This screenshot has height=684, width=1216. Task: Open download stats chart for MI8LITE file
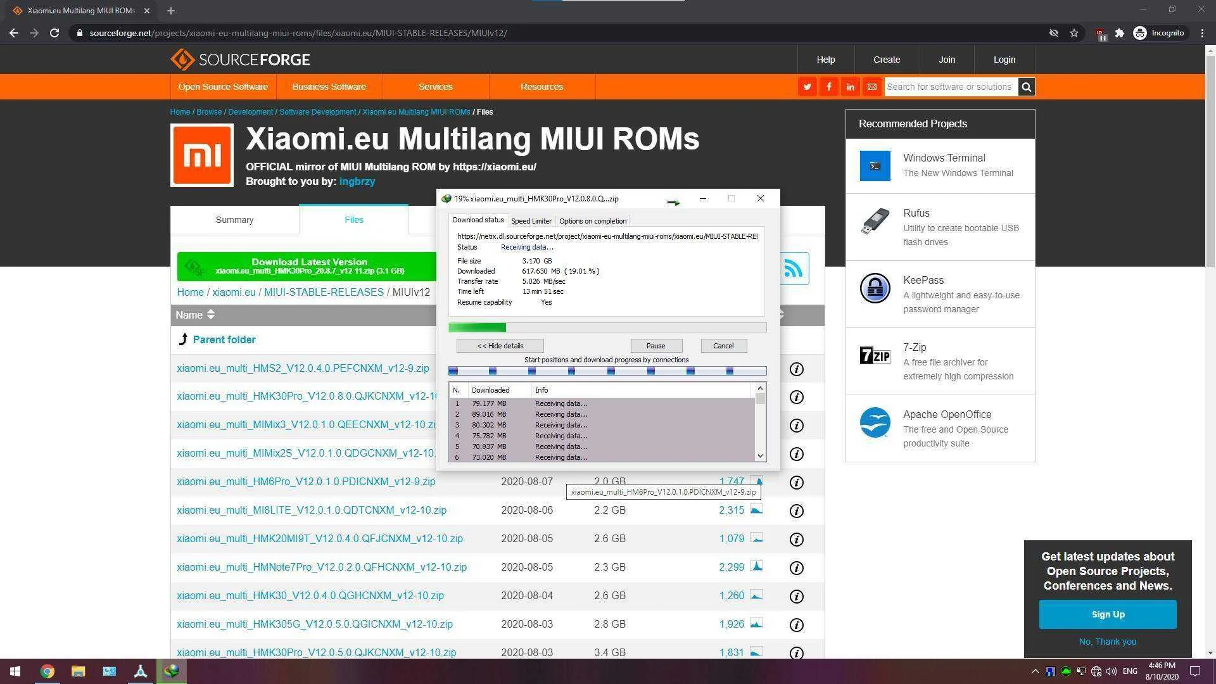pyautogui.click(x=756, y=509)
